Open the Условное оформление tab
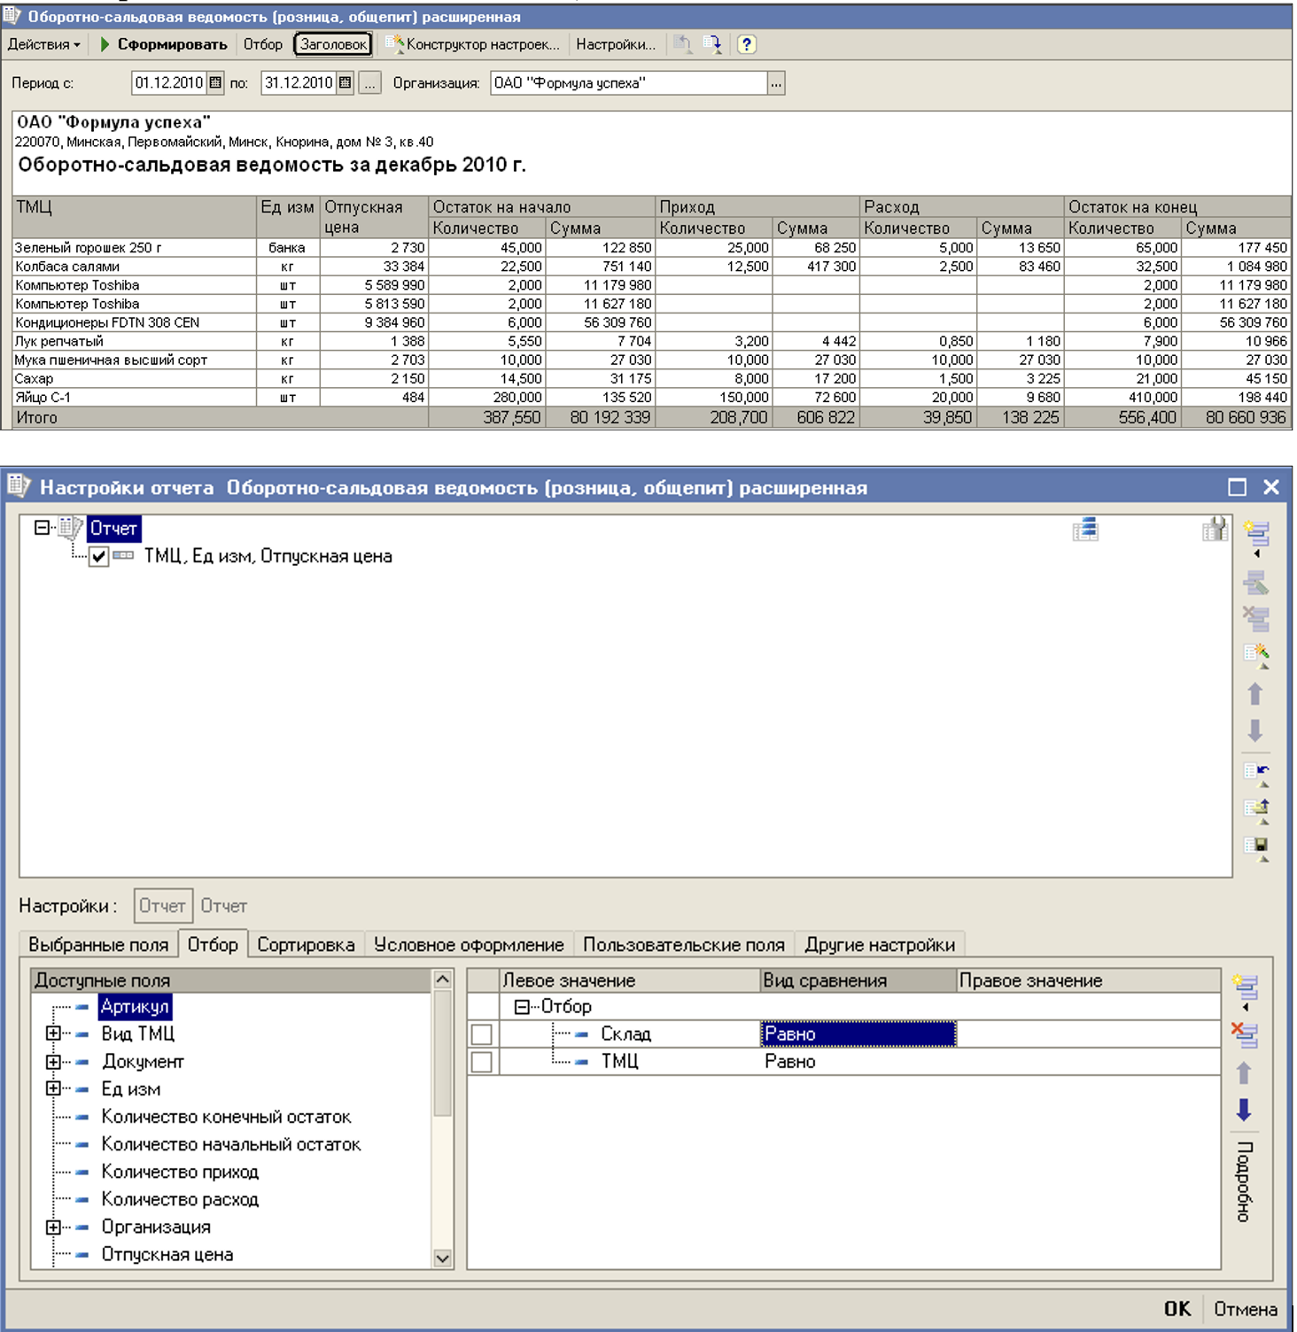 pyautogui.click(x=469, y=945)
